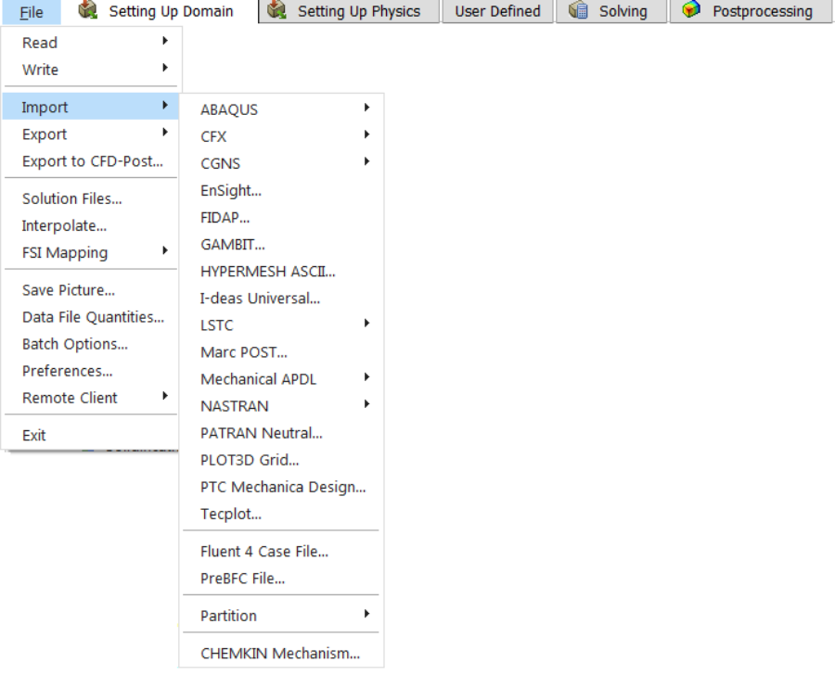Viewport: 835px width, 675px height.
Task: Import a Tecplot file
Action: (281, 514)
